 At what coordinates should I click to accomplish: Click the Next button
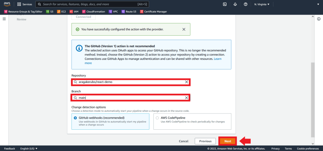pyautogui.click(x=228, y=141)
